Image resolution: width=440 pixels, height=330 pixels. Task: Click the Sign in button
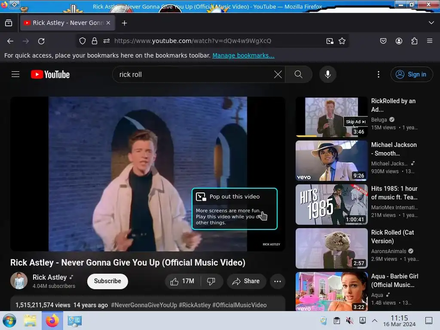411,74
